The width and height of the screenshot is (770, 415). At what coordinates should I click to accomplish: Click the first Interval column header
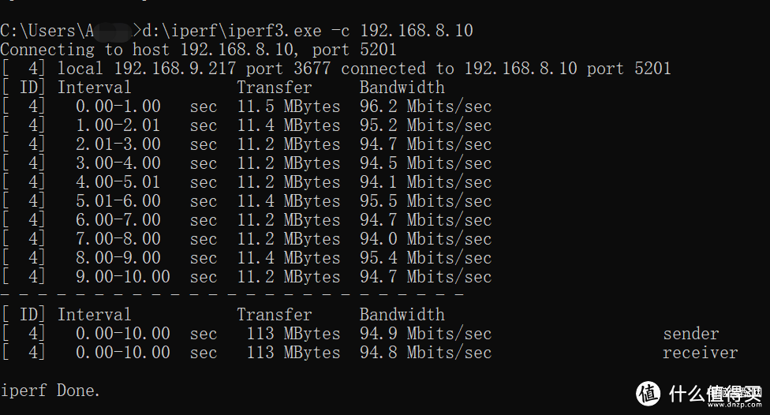click(95, 88)
